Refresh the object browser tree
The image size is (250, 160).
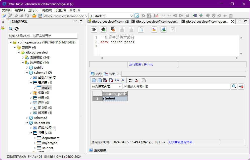click(x=17, y=29)
